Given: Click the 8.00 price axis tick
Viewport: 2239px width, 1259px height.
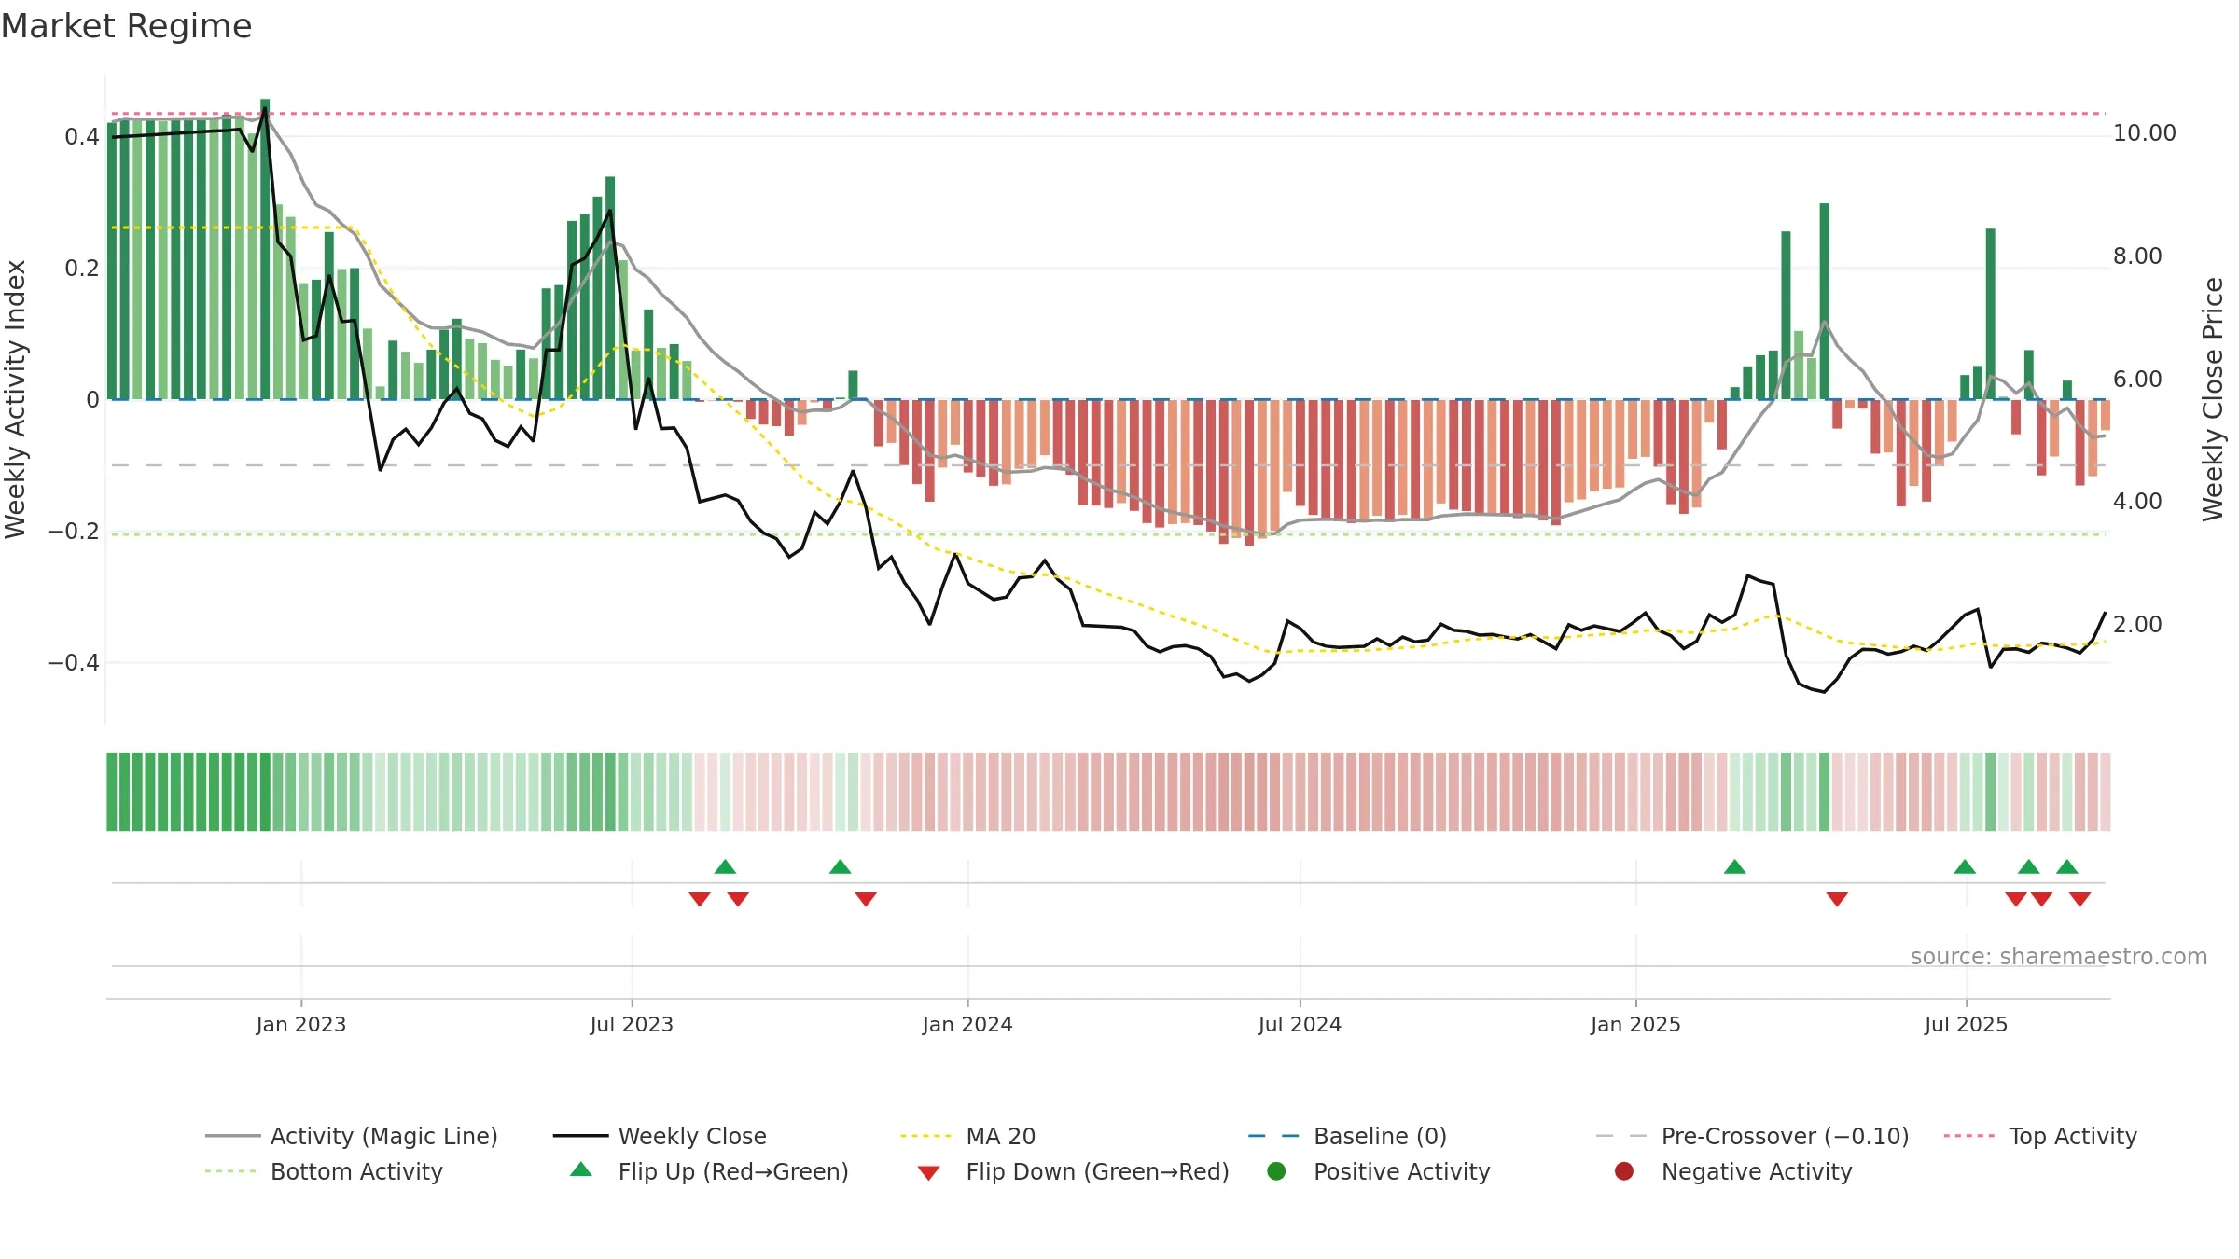Looking at the screenshot, I should pos(2137,256).
